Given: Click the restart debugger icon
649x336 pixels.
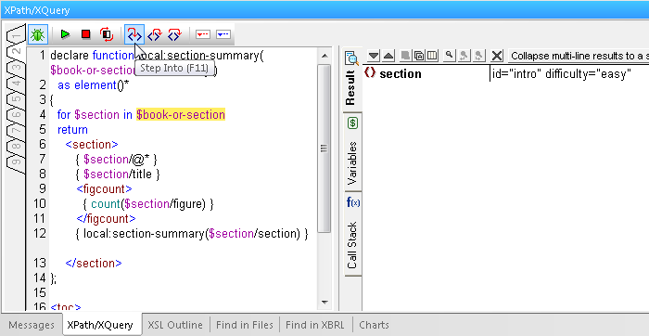Looking at the screenshot, I should pyautogui.click(x=107, y=34).
